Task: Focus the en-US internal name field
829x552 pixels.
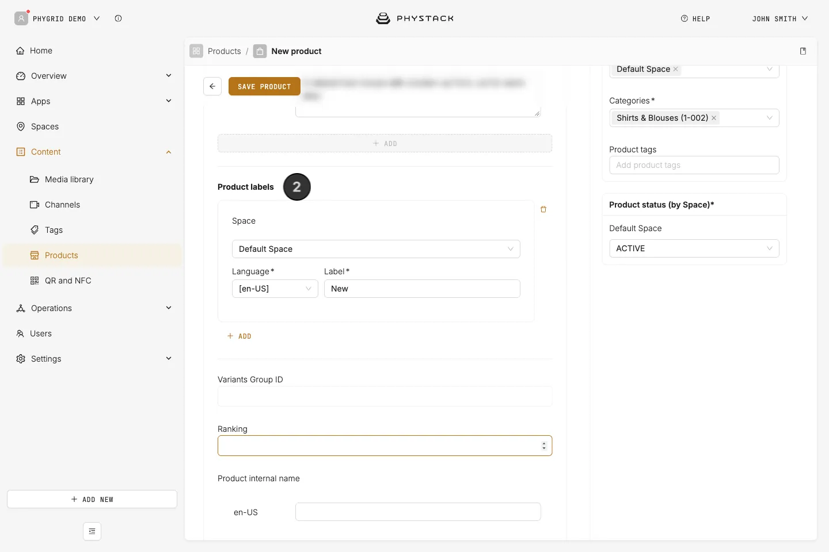Action: [x=418, y=512]
